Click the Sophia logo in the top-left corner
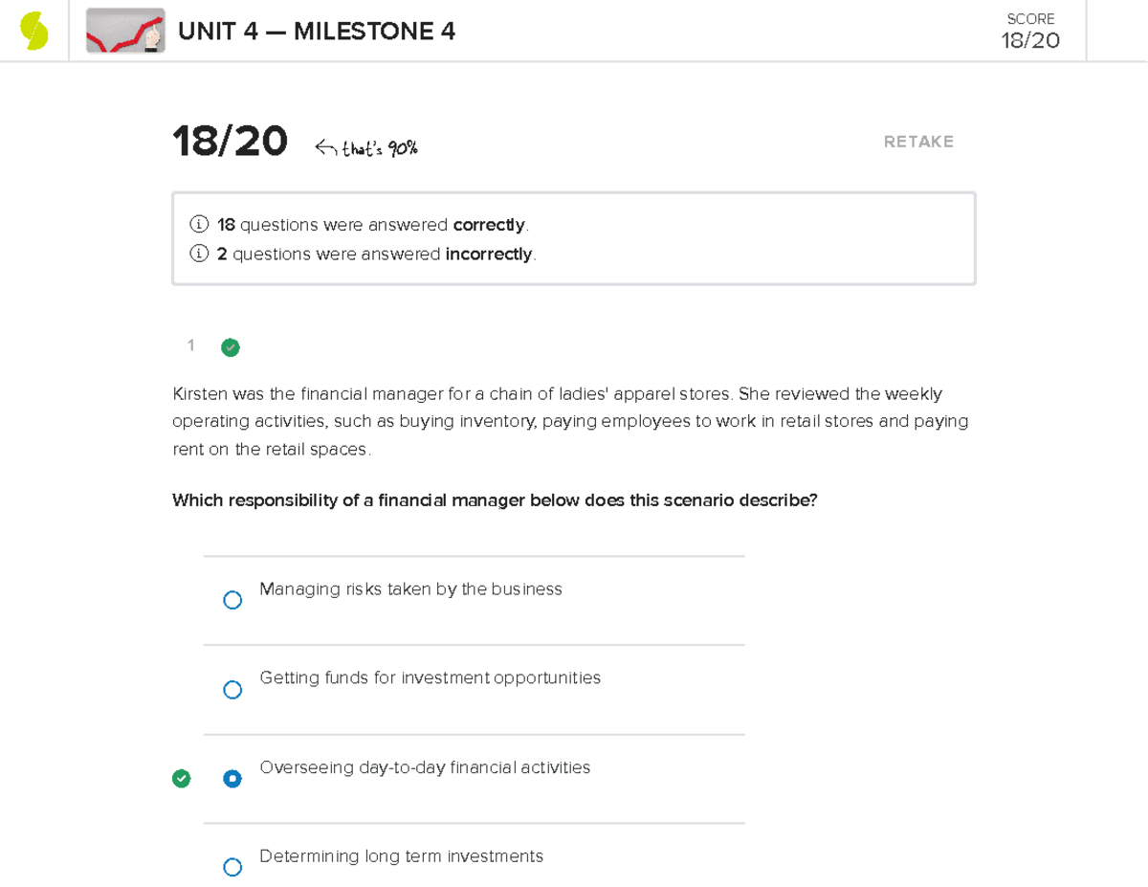 [34, 30]
